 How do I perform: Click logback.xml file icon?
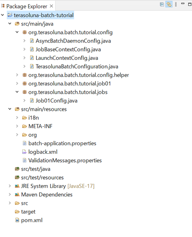coord(24,152)
